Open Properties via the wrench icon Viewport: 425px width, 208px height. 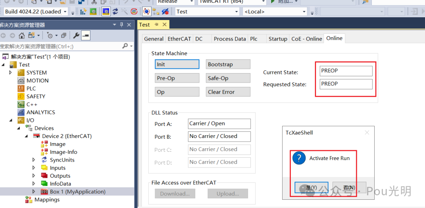coord(76,35)
